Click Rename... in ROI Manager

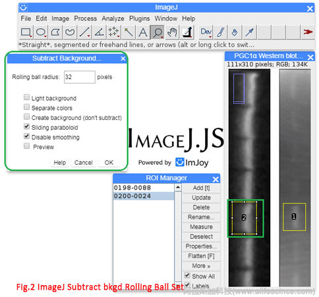201,217
